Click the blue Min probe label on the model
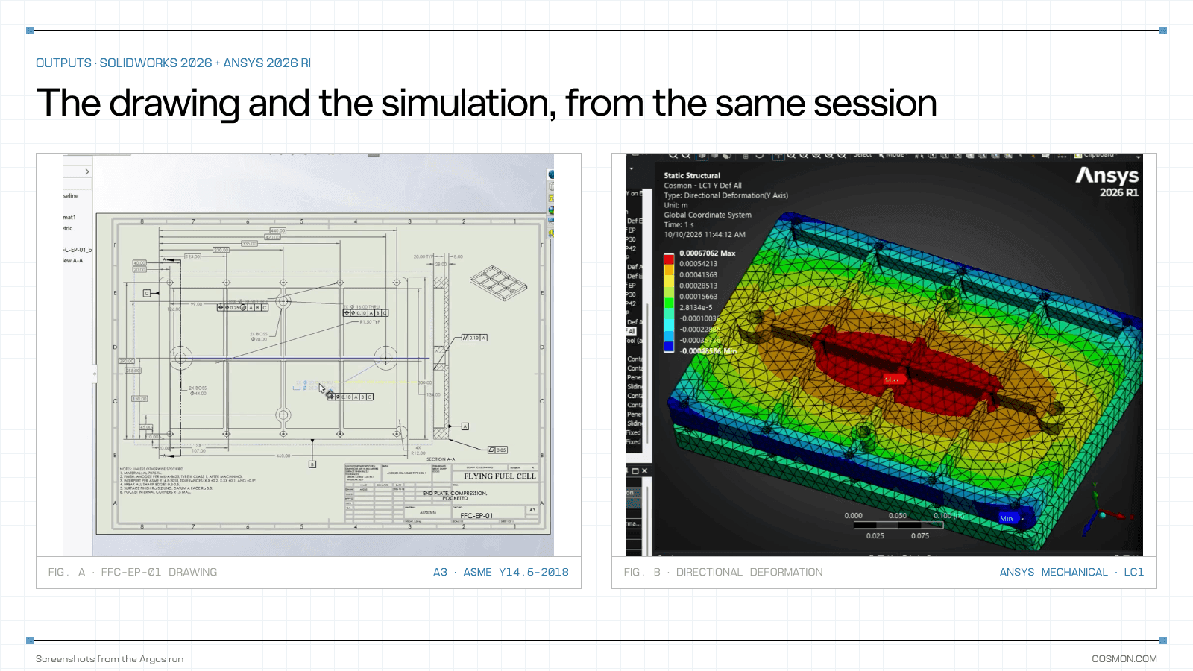Image resolution: width=1193 pixels, height=671 pixels. [1007, 518]
